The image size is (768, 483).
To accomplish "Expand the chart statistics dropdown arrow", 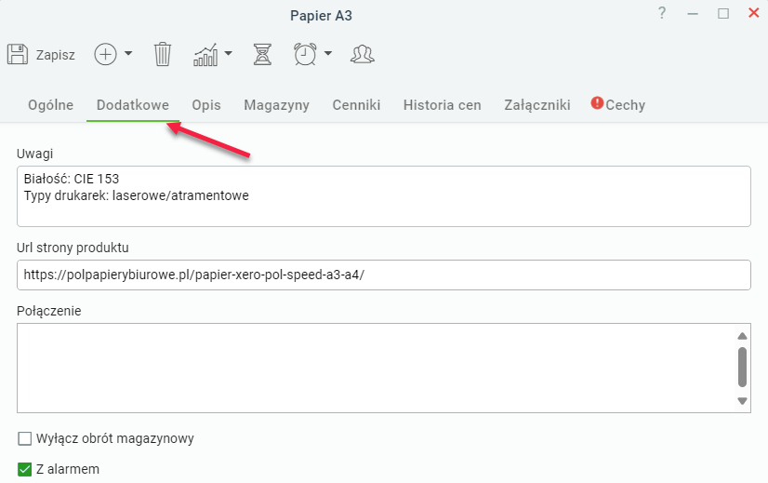I will [228, 53].
